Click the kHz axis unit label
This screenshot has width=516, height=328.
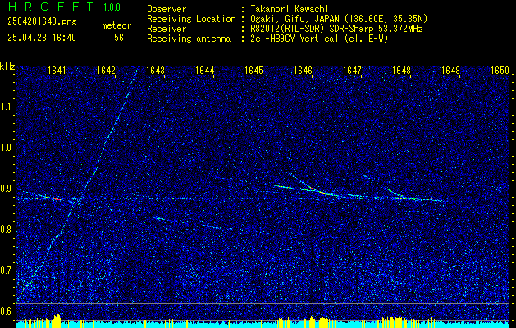click(x=7, y=66)
